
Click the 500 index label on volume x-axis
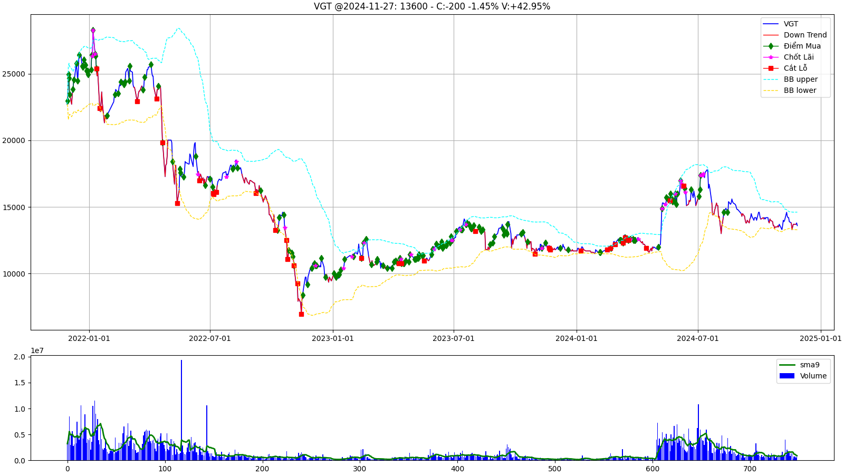[555, 469]
